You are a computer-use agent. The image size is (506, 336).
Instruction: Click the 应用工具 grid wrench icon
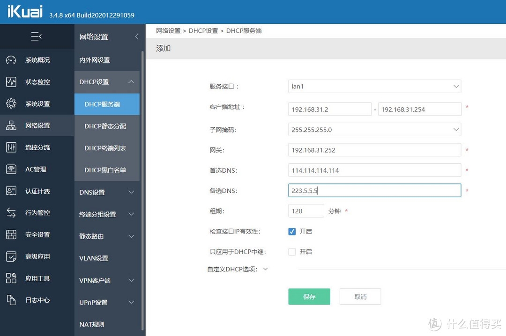11,278
